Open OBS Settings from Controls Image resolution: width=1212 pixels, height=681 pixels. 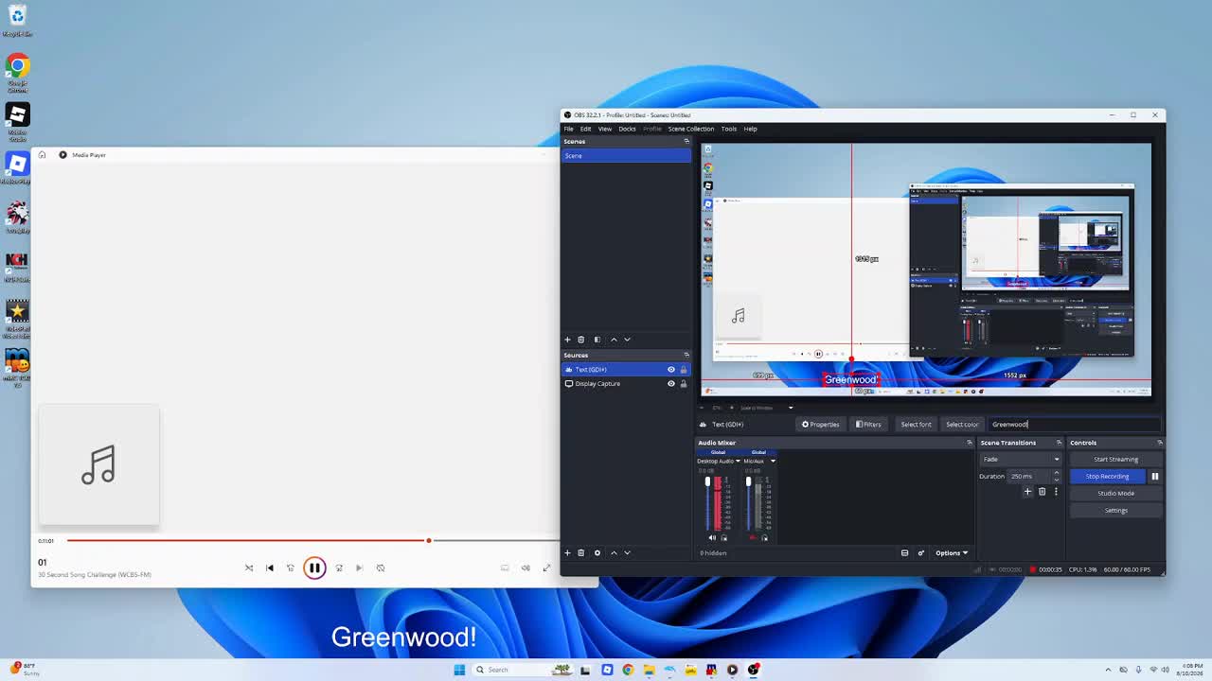pos(1115,511)
